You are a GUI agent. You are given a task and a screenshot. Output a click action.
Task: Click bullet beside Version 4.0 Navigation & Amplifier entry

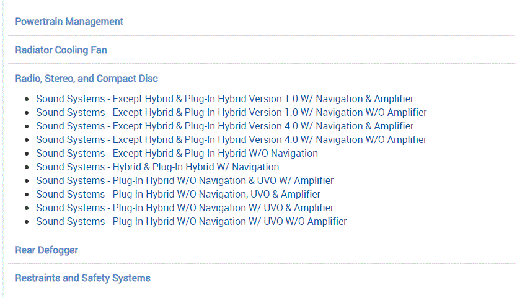click(x=27, y=126)
